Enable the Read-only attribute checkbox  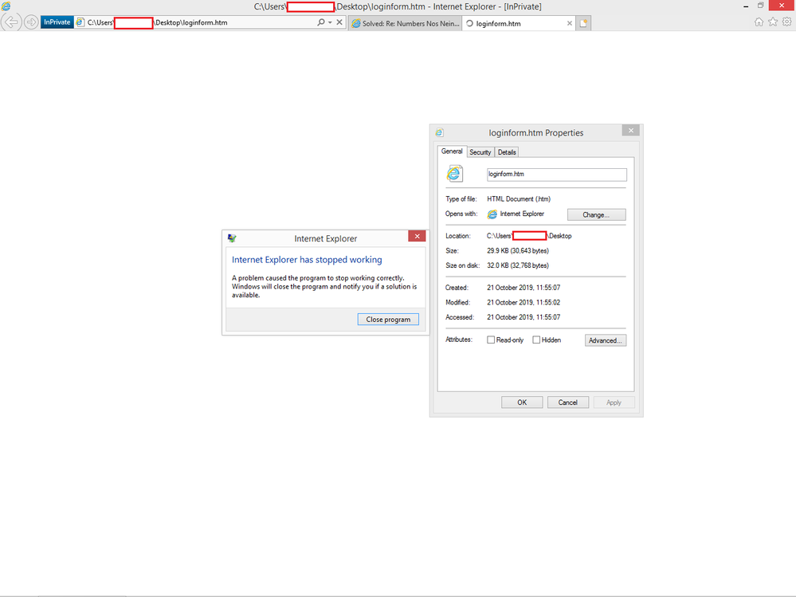pos(491,340)
